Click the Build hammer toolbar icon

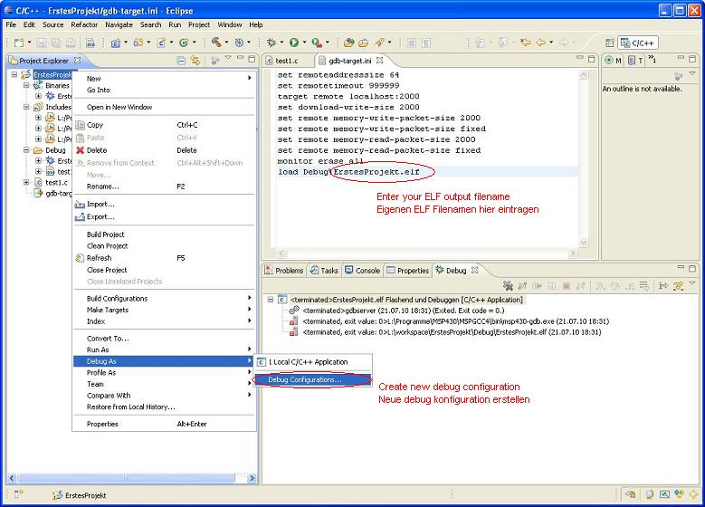click(x=216, y=43)
